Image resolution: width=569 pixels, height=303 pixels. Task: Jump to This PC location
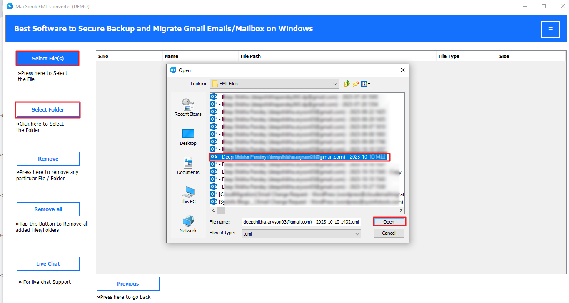tap(188, 195)
